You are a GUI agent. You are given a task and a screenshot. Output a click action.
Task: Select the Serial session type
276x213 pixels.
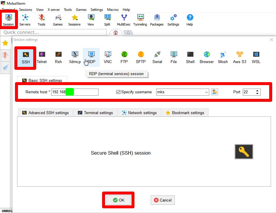click(x=157, y=58)
